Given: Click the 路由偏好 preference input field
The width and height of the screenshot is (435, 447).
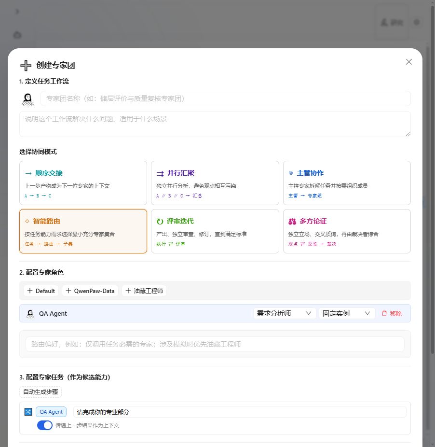Looking at the screenshot, I should pyautogui.click(x=215, y=344).
